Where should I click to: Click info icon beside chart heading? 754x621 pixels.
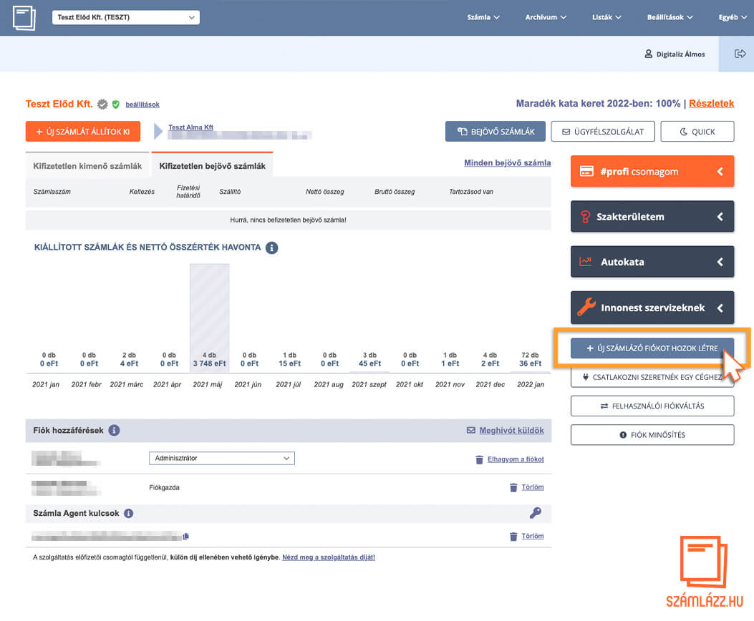coord(271,248)
